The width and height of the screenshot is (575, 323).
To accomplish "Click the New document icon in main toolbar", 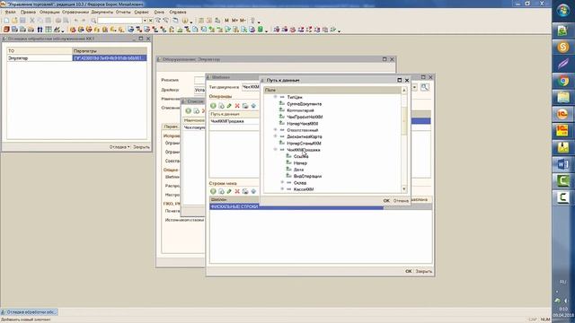I will pos(6,21).
